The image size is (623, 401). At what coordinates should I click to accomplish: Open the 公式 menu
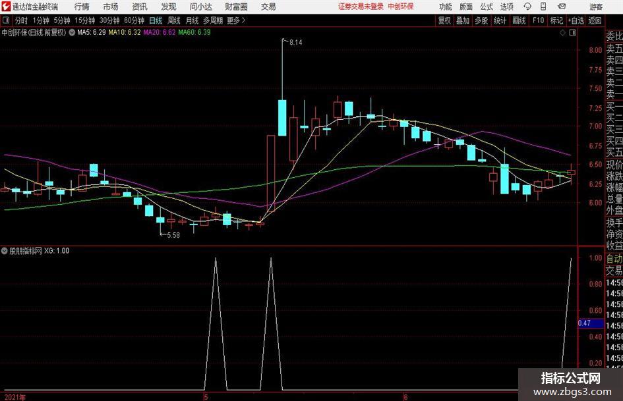click(487, 7)
